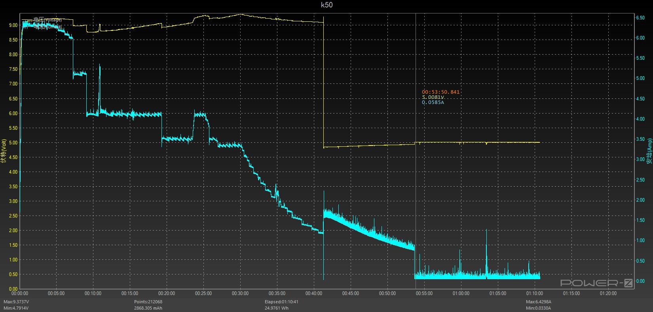The height and width of the screenshot is (312, 653).
Task: Click the 3.50 Amp axis label
Action: [640, 139]
